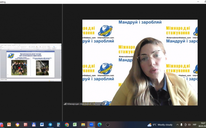Open the weather widget showing Mostly cloudy
The image size is (206, 128).
pos(160,125)
